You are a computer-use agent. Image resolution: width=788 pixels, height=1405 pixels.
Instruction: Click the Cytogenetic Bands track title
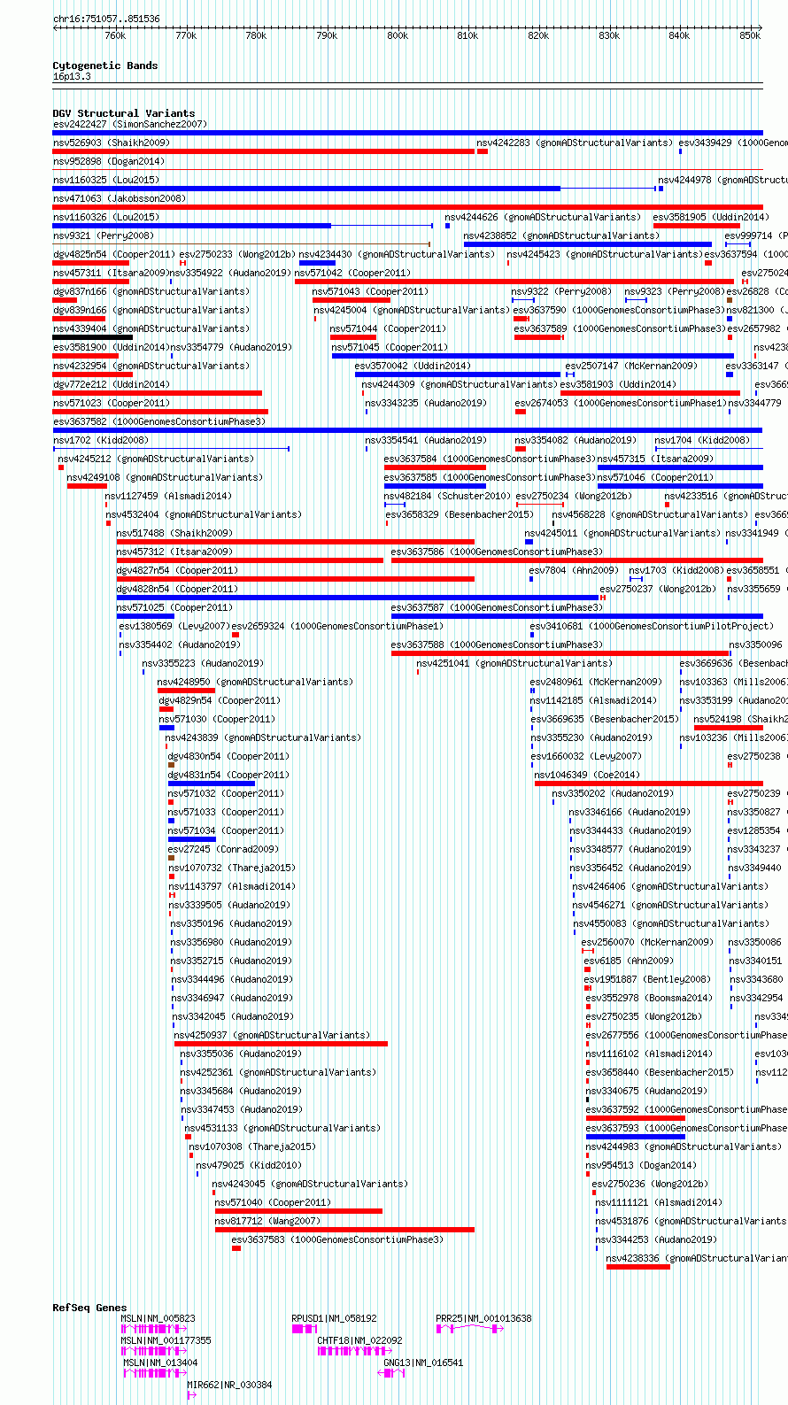(x=104, y=66)
